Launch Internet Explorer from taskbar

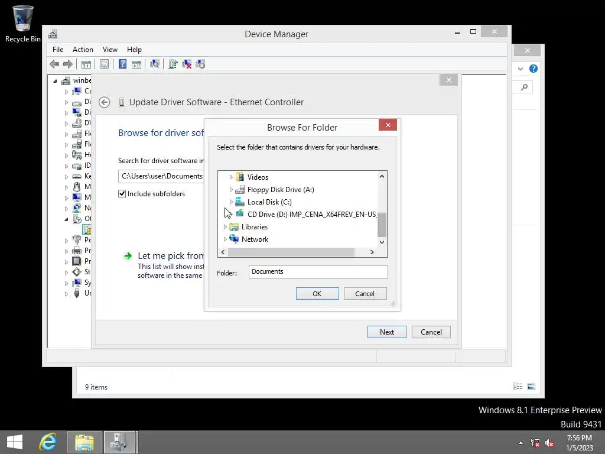coord(48,442)
